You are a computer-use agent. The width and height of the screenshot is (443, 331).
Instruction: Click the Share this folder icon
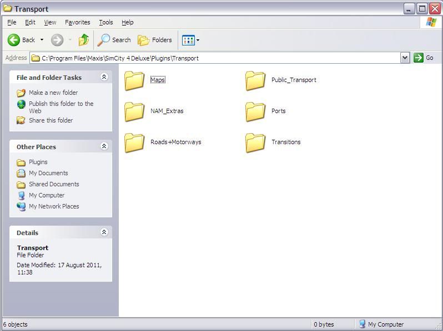pyautogui.click(x=21, y=120)
